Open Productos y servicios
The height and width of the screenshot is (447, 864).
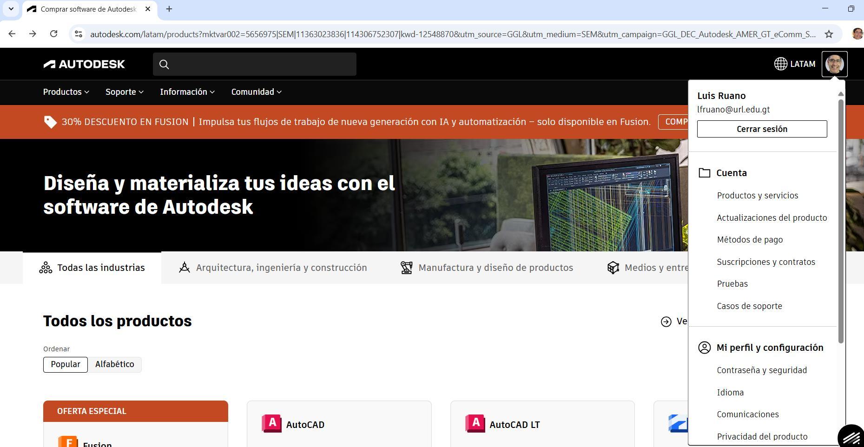click(758, 196)
